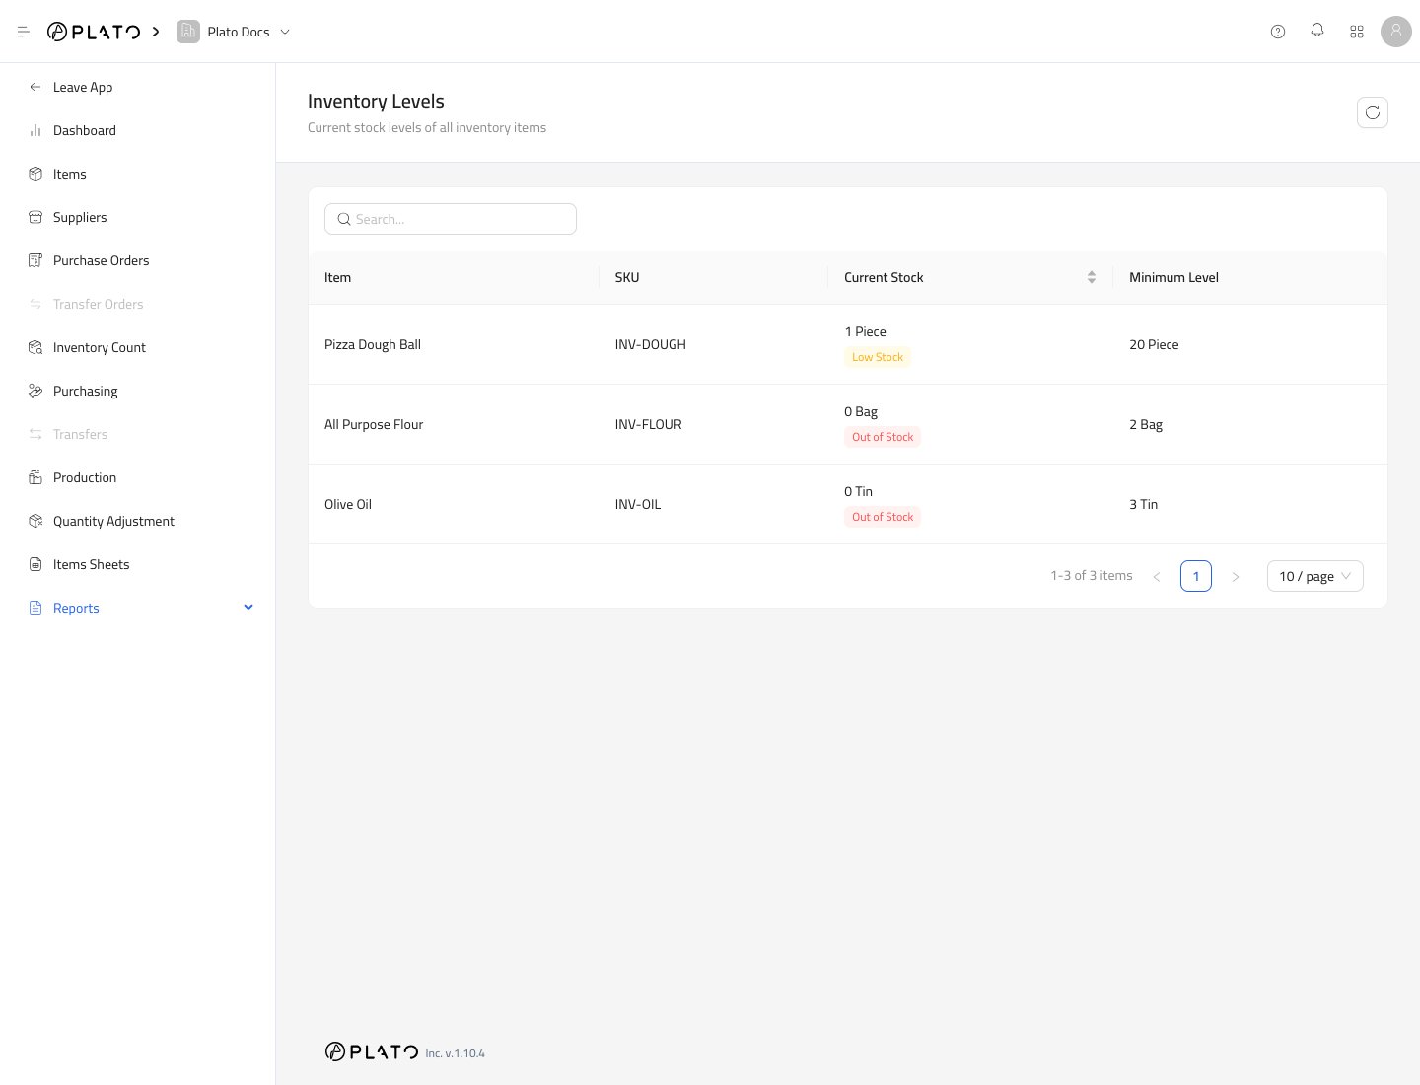Open Items Sheets menu entry
Viewport: 1420px width, 1085px height.
point(92,564)
